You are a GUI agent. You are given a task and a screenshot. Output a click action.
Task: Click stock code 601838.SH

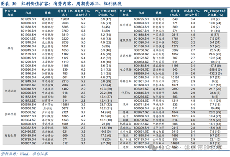coord(28,77)
